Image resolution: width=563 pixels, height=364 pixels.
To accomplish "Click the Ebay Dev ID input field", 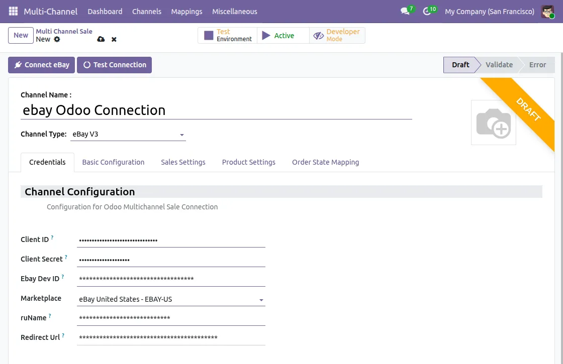I will coord(171,279).
